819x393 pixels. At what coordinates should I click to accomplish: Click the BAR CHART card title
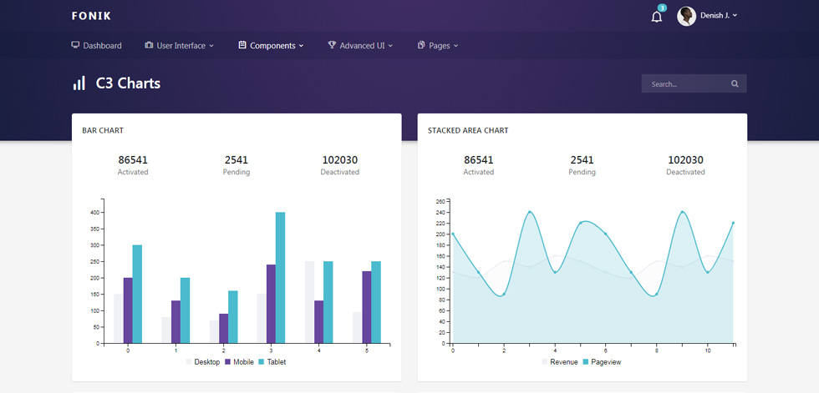point(103,130)
